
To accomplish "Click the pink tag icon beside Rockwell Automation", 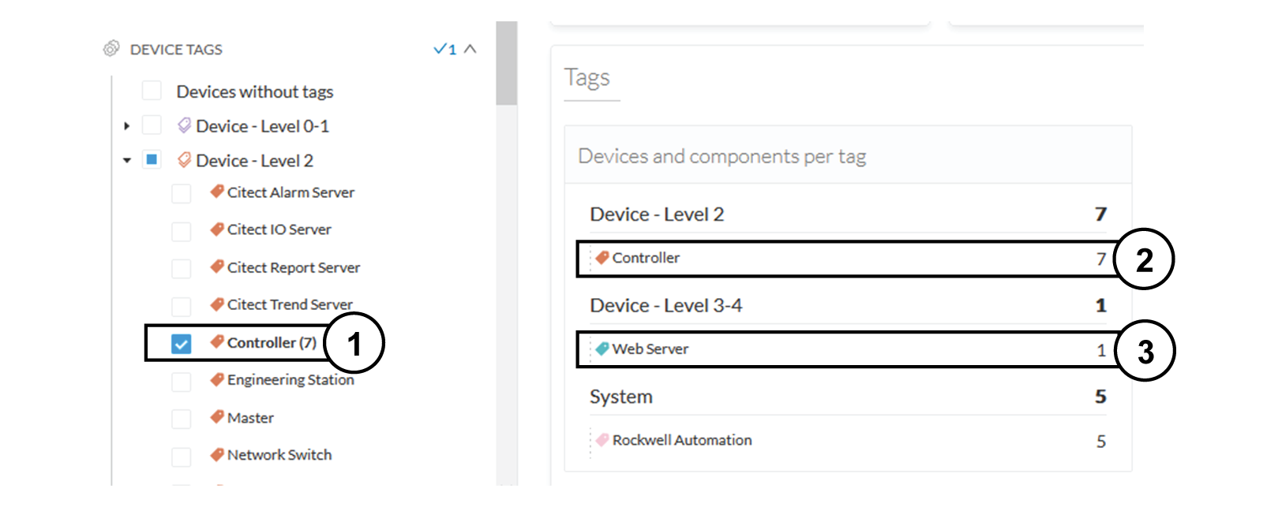I will 602,440.
